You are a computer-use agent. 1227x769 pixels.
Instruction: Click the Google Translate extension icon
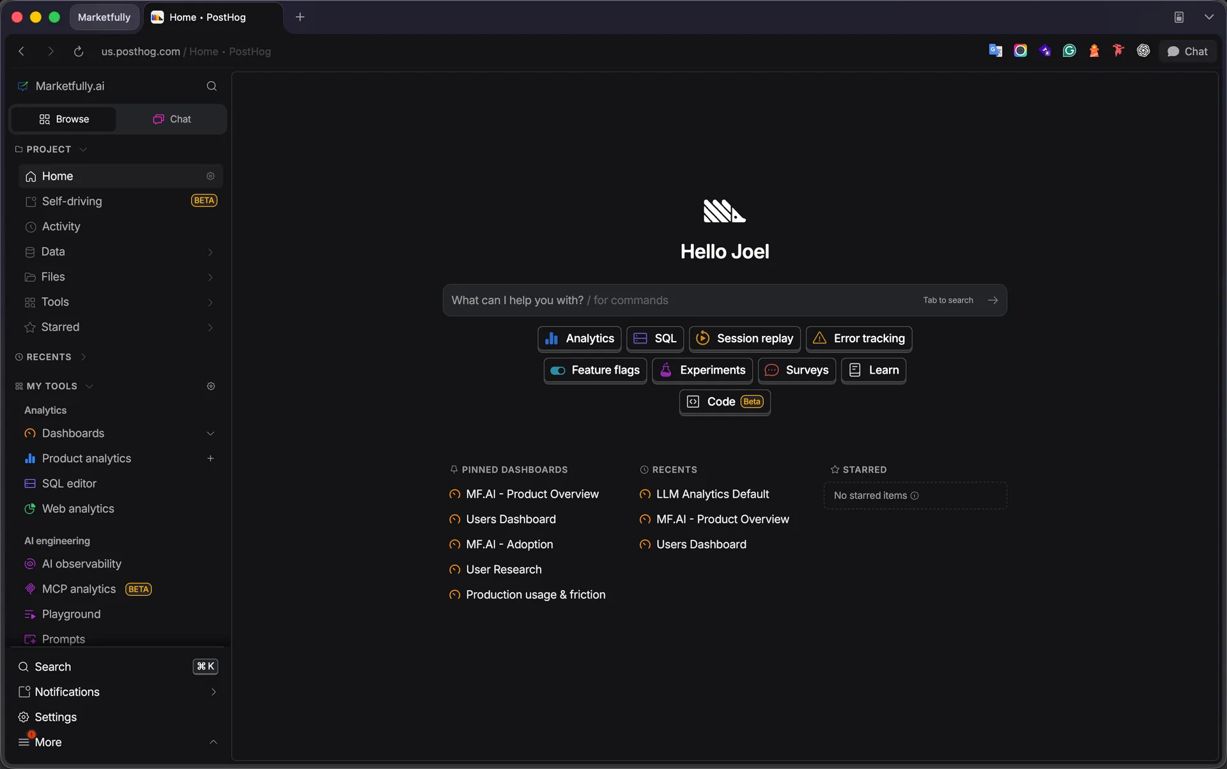[995, 51]
